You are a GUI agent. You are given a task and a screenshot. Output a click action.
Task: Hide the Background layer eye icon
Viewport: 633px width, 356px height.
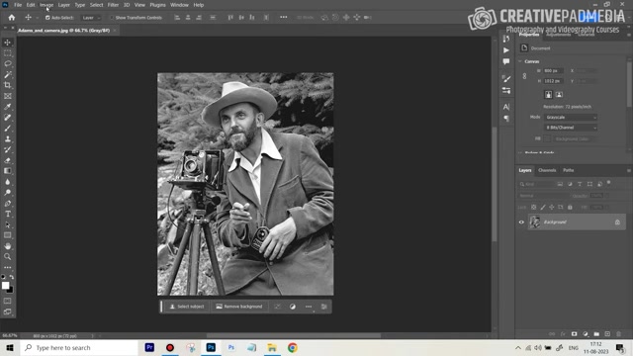[521, 222]
